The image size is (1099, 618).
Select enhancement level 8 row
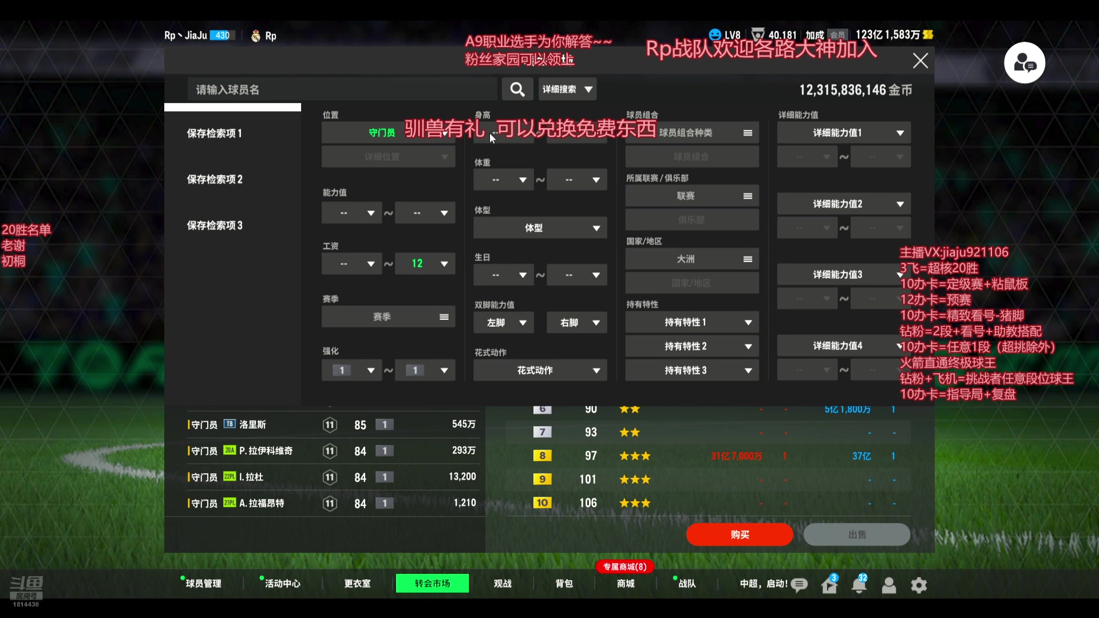click(x=708, y=456)
